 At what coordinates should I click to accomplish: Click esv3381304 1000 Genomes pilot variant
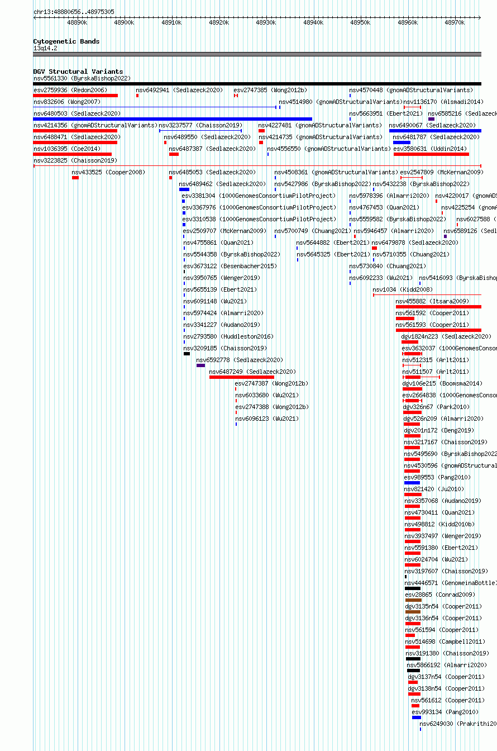click(x=259, y=196)
